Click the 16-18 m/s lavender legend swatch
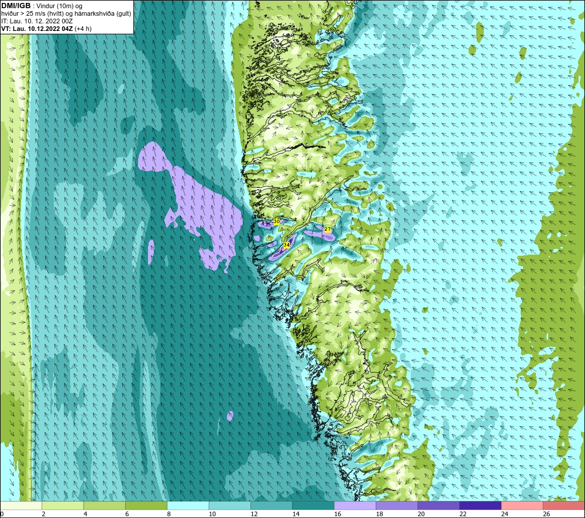The width and height of the screenshot is (585, 518). 355,505
